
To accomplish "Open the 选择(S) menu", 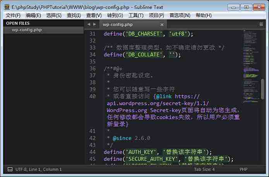I will (54, 15).
